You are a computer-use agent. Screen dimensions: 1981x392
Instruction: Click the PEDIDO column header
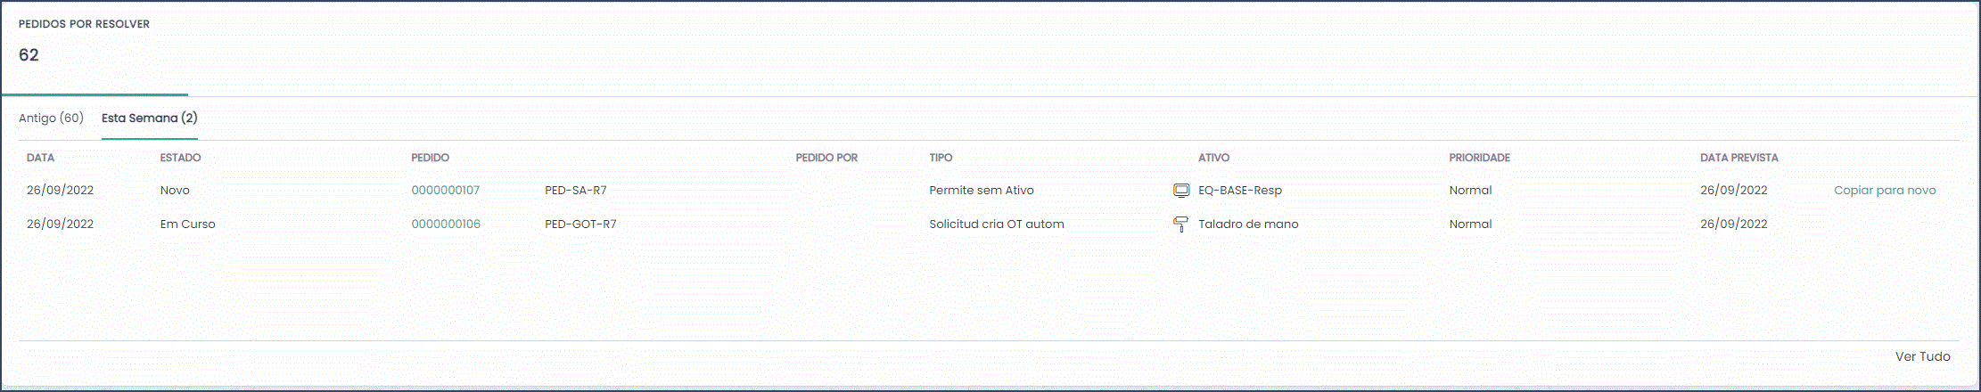tap(430, 158)
